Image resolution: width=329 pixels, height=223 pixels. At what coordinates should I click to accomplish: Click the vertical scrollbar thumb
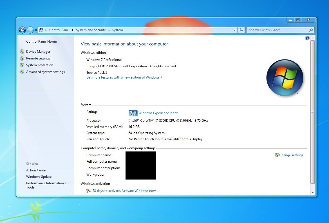(313, 112)
